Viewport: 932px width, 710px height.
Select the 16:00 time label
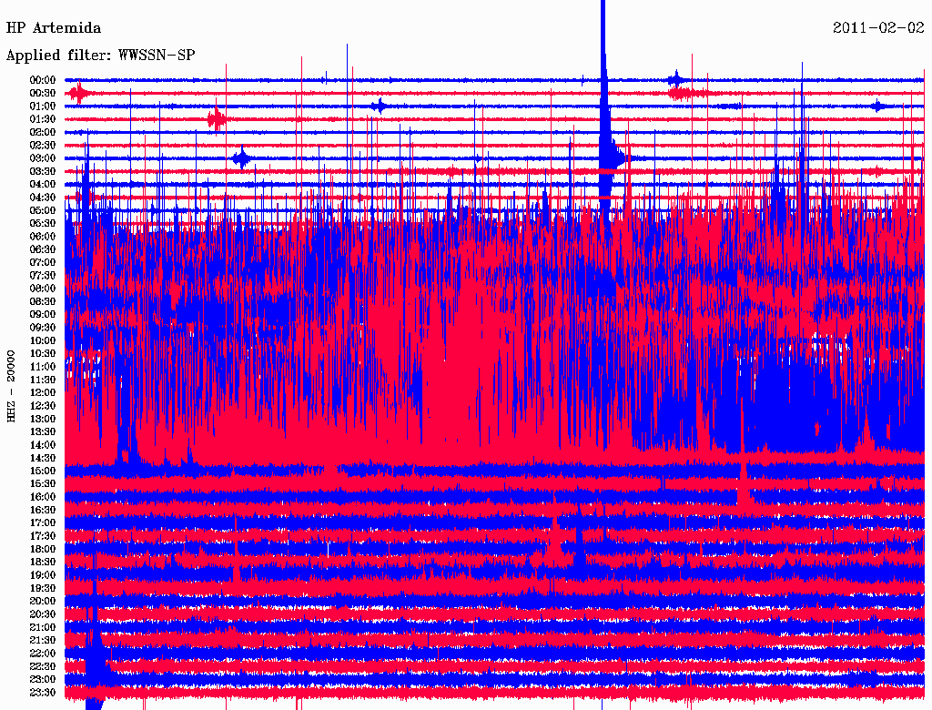(x=43, y=497)
